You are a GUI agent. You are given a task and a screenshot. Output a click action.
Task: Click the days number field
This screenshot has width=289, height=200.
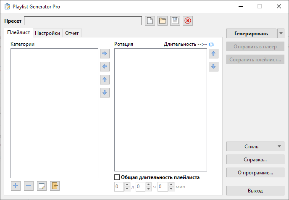[x=119, y=187]
